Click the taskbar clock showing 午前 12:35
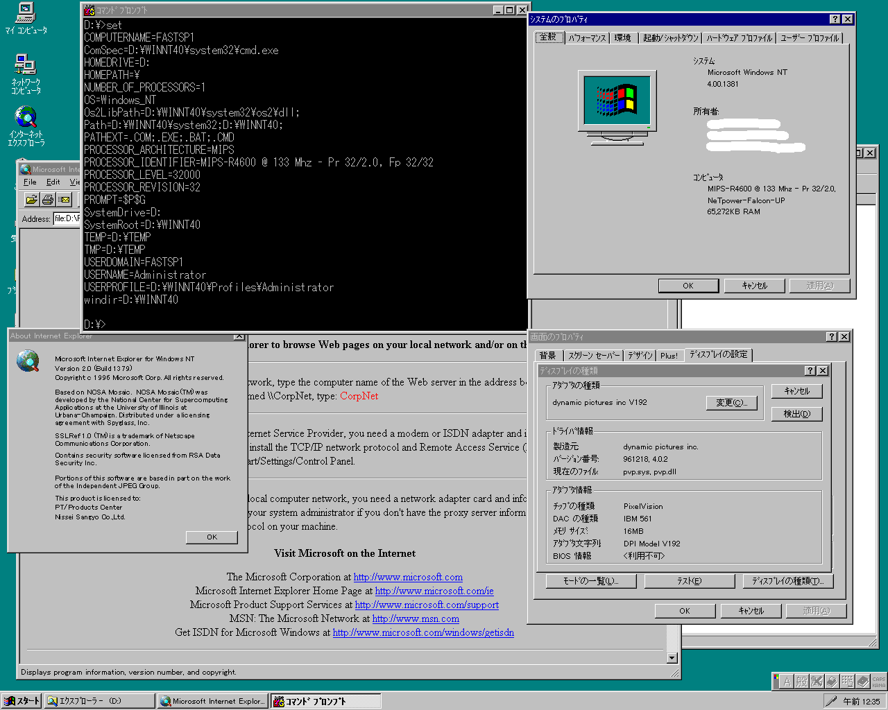Screen dimensions: 888x710 click(x=861, y=701)
